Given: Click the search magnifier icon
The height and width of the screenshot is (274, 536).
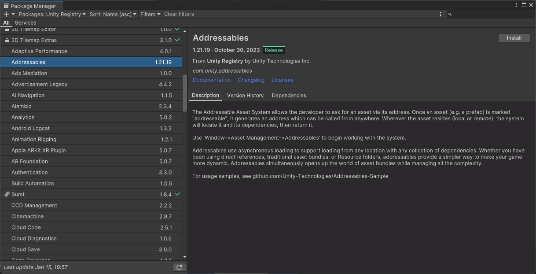Looking at the screenshot, I should (450, 14).
